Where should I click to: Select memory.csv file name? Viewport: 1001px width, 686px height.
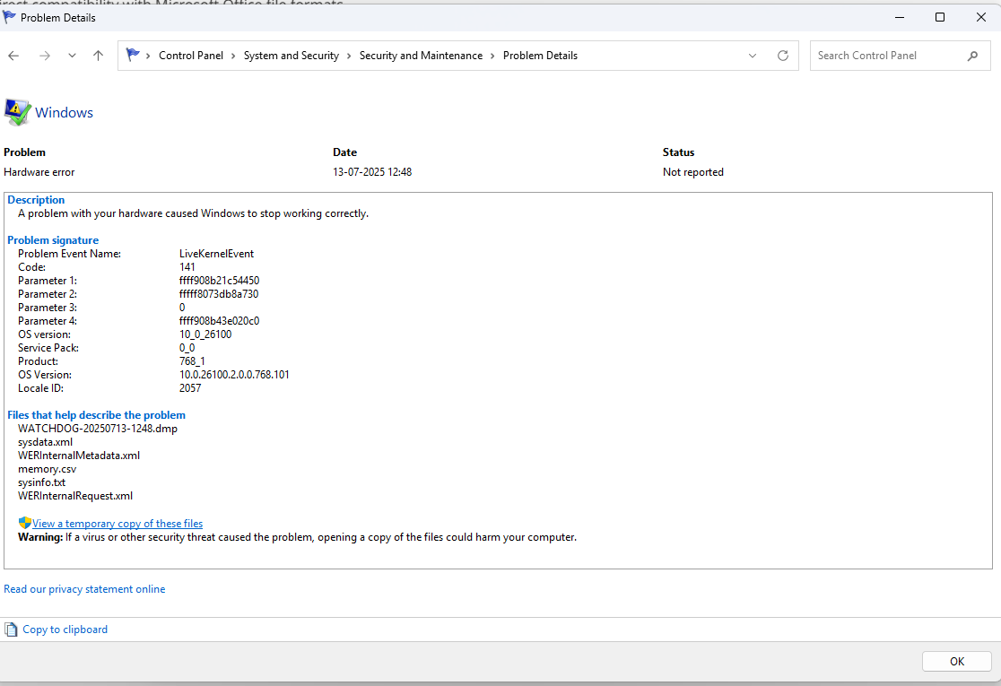tap(48, 469)
